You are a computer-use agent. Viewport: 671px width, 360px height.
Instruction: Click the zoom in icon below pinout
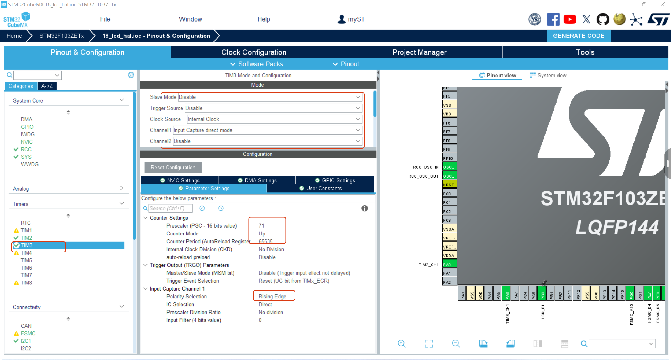tap(401, 343)
